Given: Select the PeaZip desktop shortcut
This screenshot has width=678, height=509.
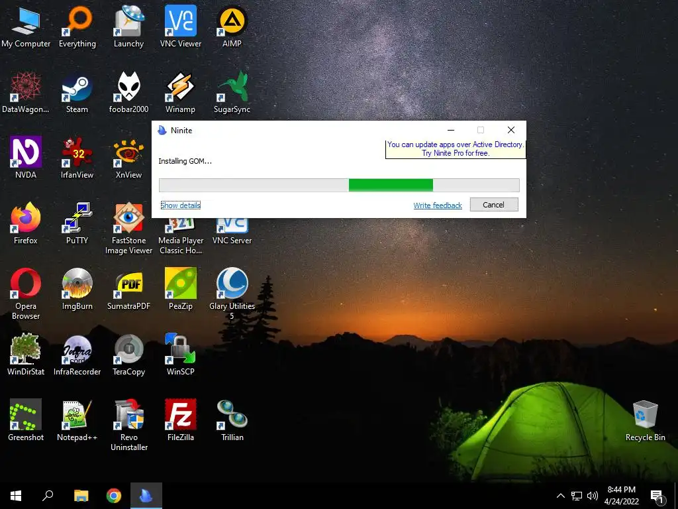Looking at the screenshot, I should tap(180, 289).
